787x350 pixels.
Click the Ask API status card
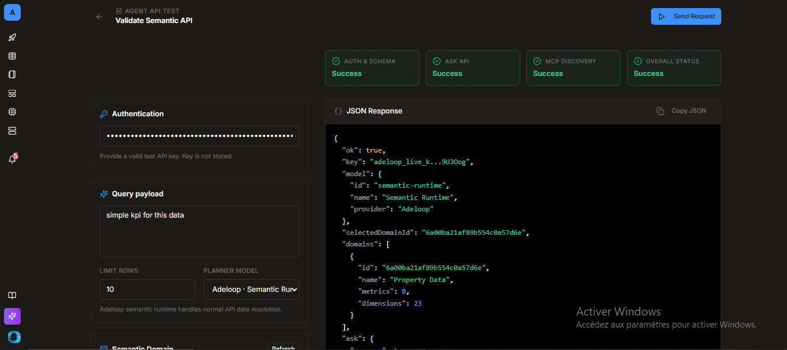pyautogui.click(x=473, y=68)
